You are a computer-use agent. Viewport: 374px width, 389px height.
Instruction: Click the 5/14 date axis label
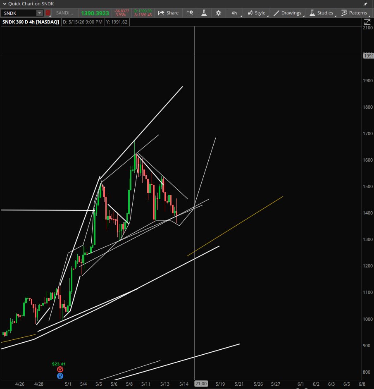click(x=184, y=384)
